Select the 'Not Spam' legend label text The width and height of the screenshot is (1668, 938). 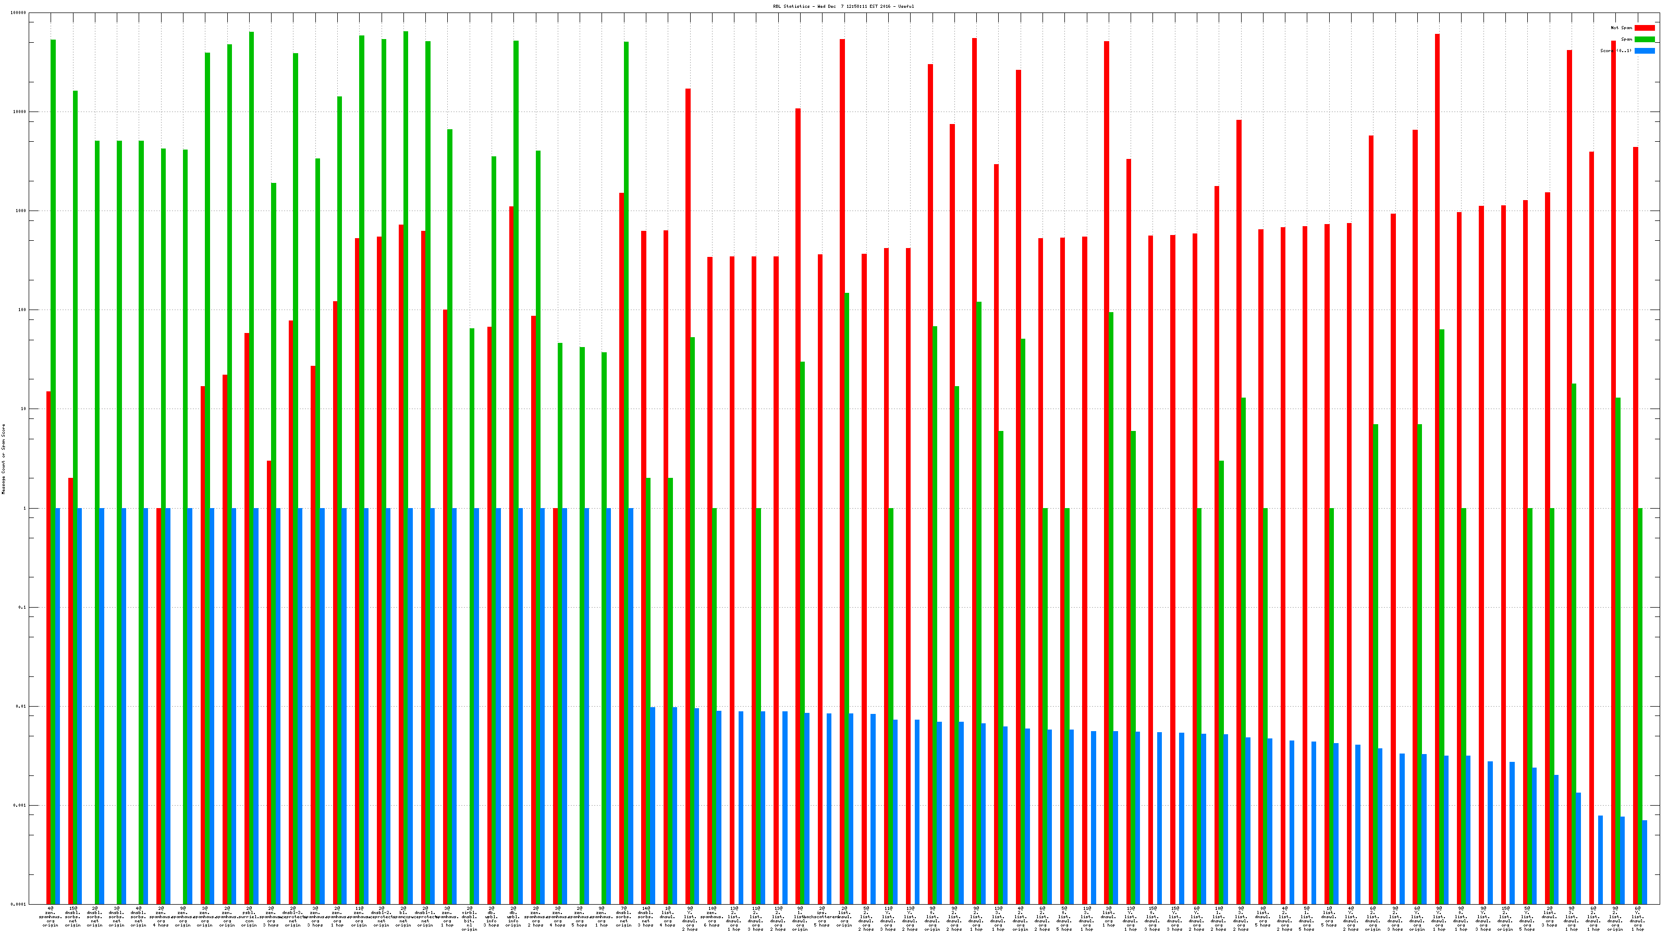tap(1622, 28)
